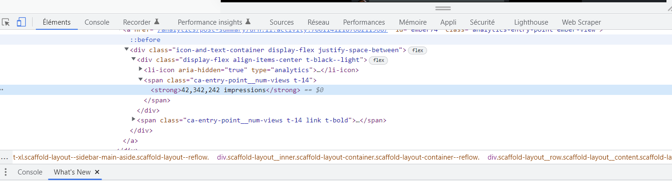The image size is (672, 181).
Task: Select the closing </span> tag line
Action: pos(157,100)
